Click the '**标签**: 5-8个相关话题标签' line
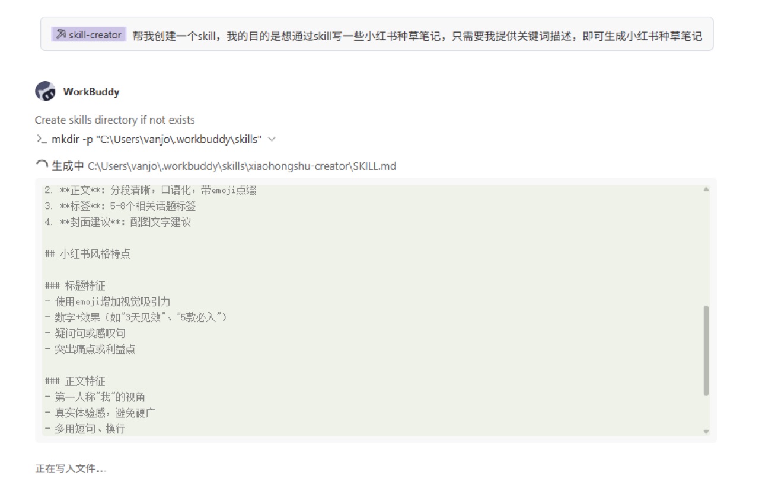This screenshot has width=759, height=492. pos(120,207)
